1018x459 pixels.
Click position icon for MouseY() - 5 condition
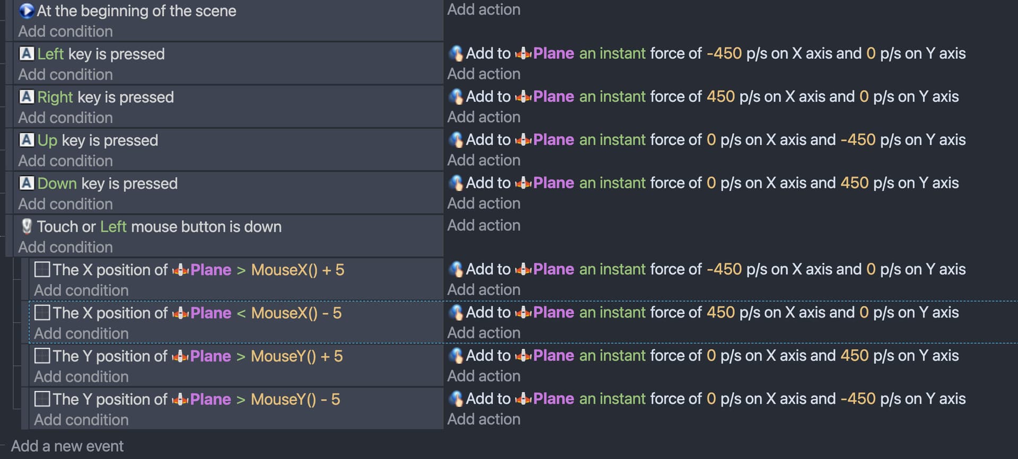click(x=42, y=399)
